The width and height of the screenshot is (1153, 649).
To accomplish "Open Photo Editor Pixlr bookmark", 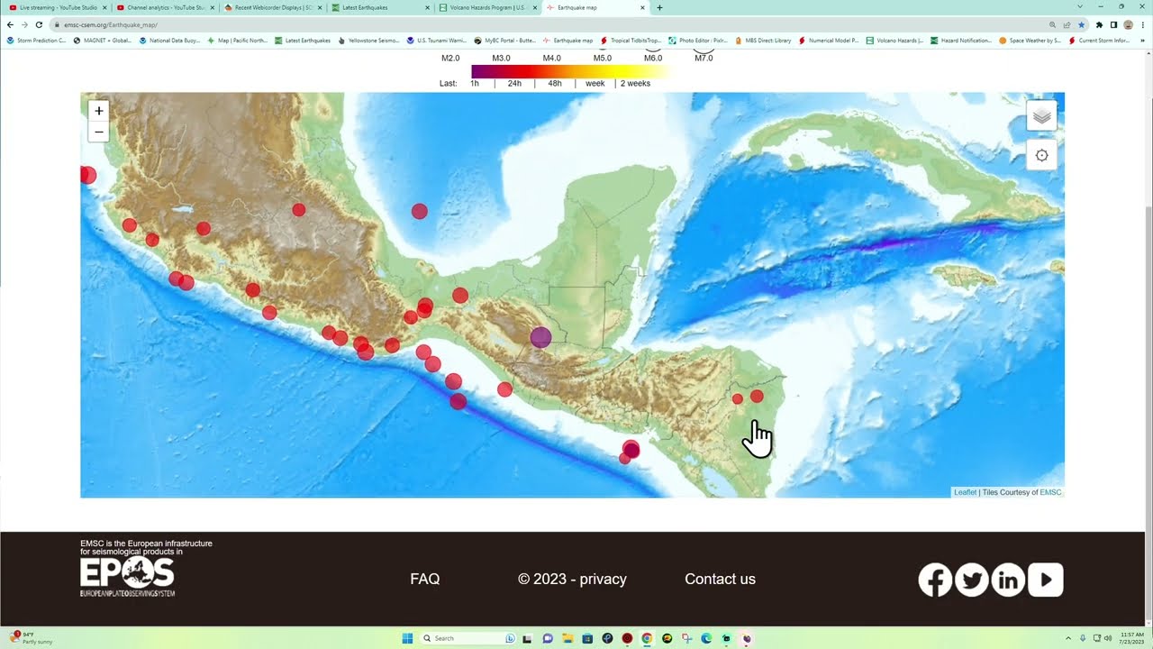I will pyautogui.click(x=698, y=41).
